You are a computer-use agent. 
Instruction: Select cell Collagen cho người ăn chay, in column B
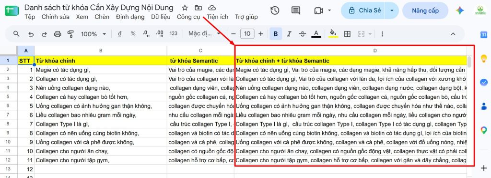(101, 151)
